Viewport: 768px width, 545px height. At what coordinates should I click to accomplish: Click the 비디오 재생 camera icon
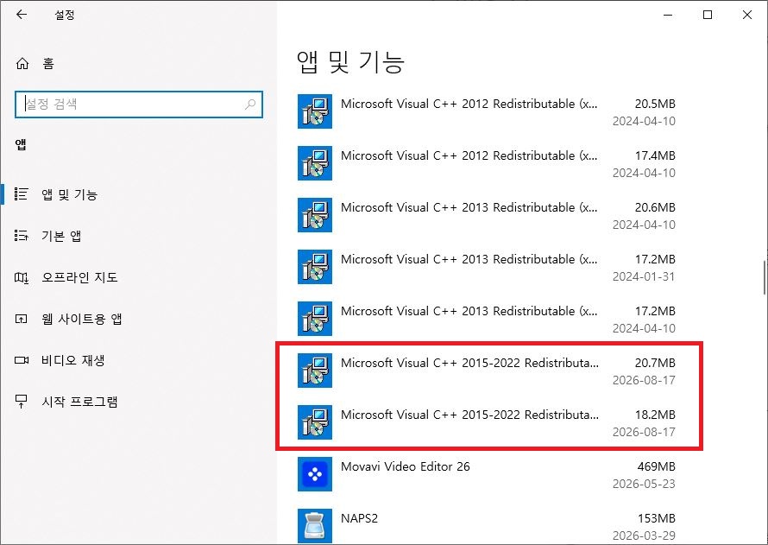21,360
